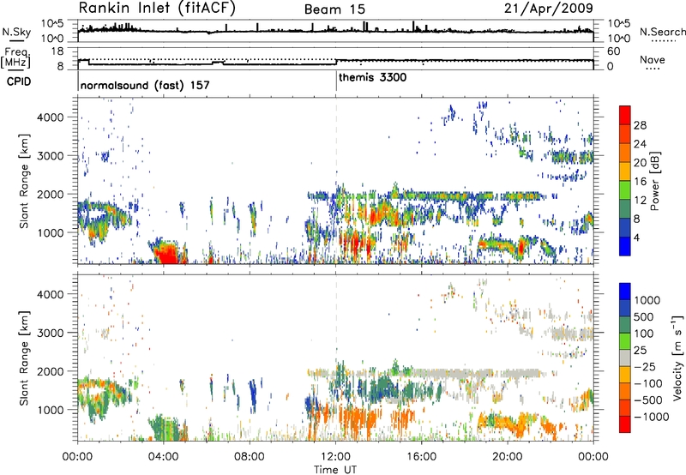
Task: Click the '28' Power colorbar value
Action: pos(640,125)
